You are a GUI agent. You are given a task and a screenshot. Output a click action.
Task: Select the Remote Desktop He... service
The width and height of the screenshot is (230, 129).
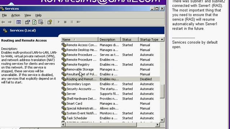[x=82, y=50]
